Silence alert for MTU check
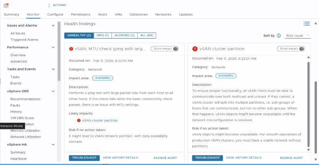The height and width of the screenshot is (165, 319). click(165, 158)
